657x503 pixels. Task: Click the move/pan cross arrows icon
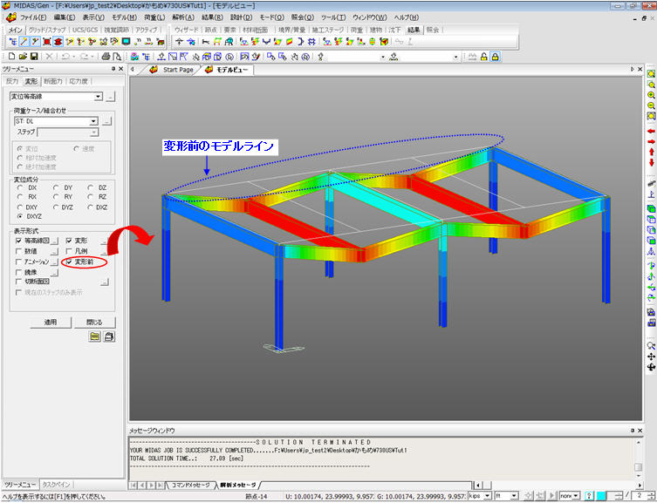point(651,357)
